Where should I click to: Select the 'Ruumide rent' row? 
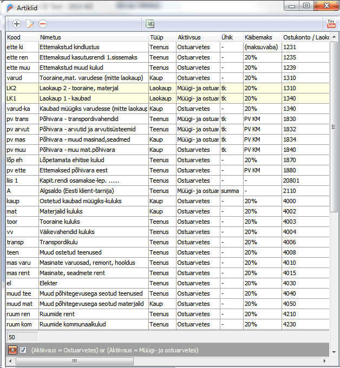(167, 314)
